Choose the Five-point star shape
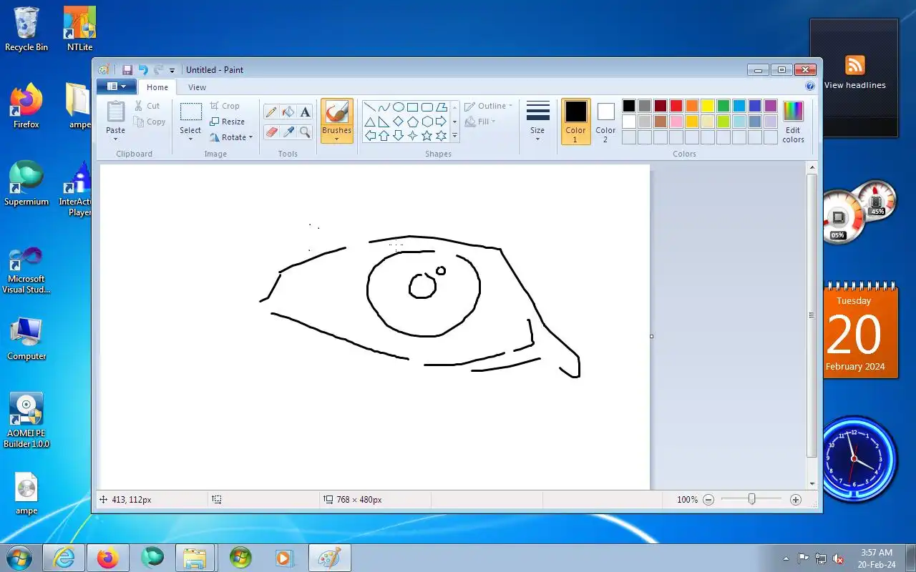 point(427,136)
